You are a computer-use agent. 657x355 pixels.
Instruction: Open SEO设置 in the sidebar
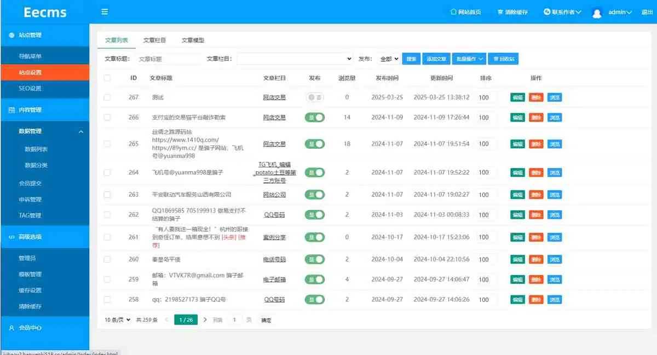[44, 88]
